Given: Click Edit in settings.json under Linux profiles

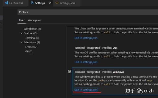Looking at the screenshot, I should pos(86,38).
